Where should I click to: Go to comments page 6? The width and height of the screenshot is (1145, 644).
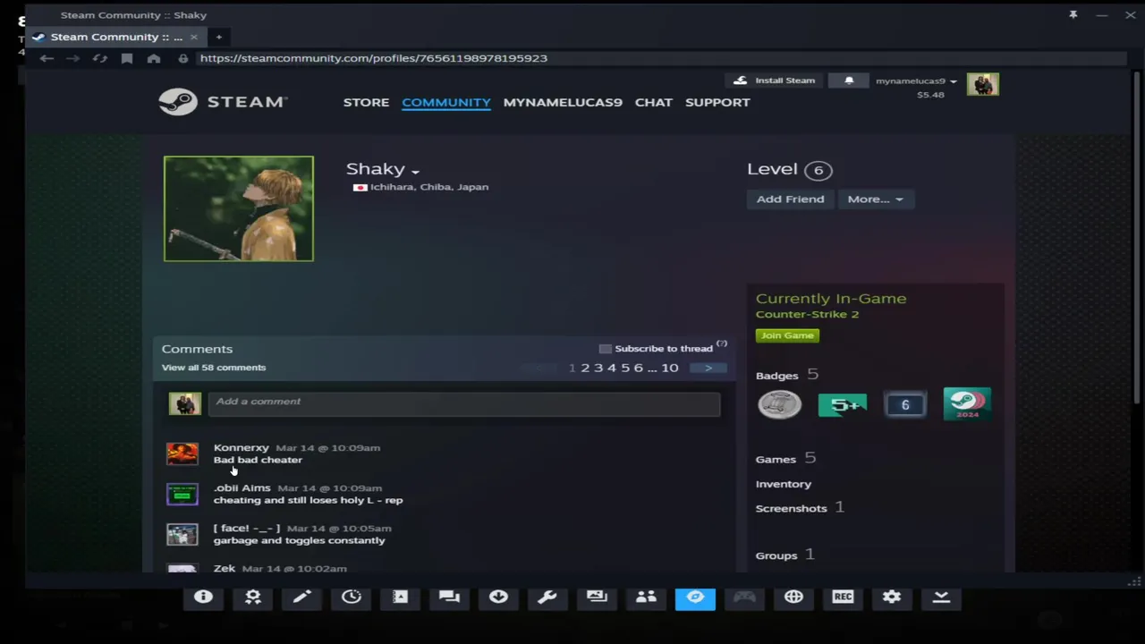point(638,368)
